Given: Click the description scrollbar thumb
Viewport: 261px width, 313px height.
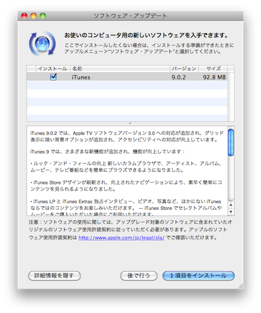Looking at the screenshot, I should tap(231, 143).
